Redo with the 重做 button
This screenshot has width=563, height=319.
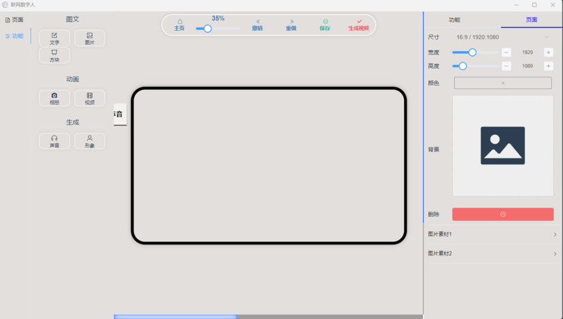(291, 25)
